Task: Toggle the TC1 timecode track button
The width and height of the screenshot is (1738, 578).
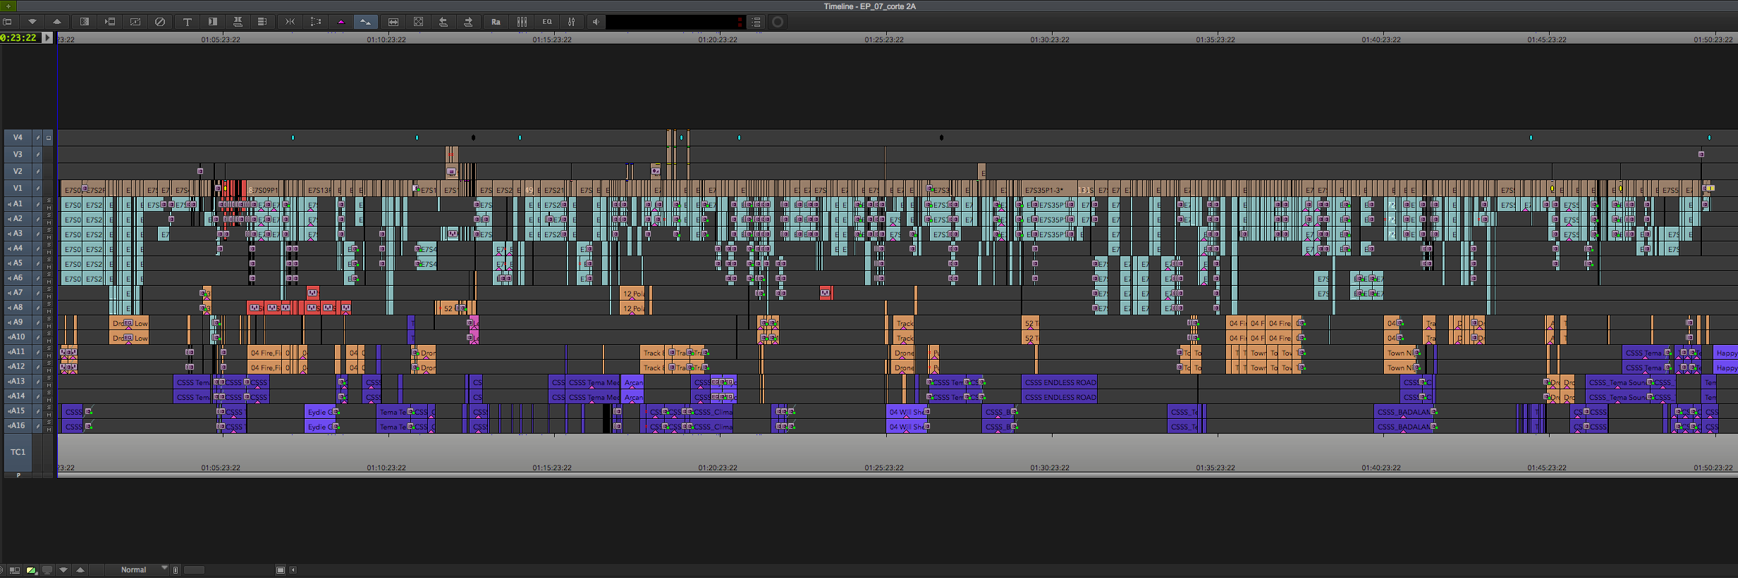Action: tap(18, 452)
